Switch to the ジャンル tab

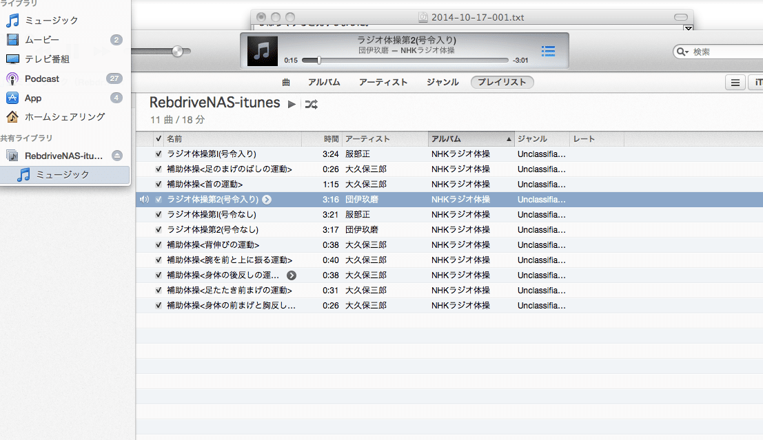click(442, 82)
